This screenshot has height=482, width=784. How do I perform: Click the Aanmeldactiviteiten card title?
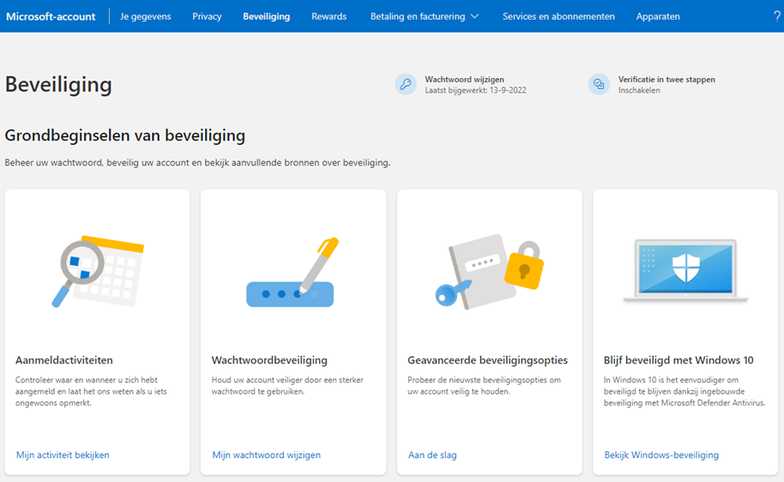coord(64,360)
